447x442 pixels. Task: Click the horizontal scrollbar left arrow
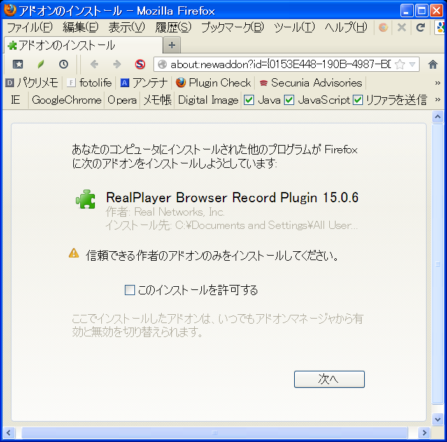8,433
